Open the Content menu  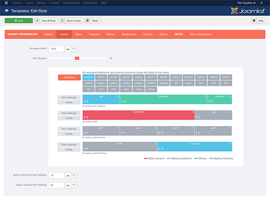54,3
